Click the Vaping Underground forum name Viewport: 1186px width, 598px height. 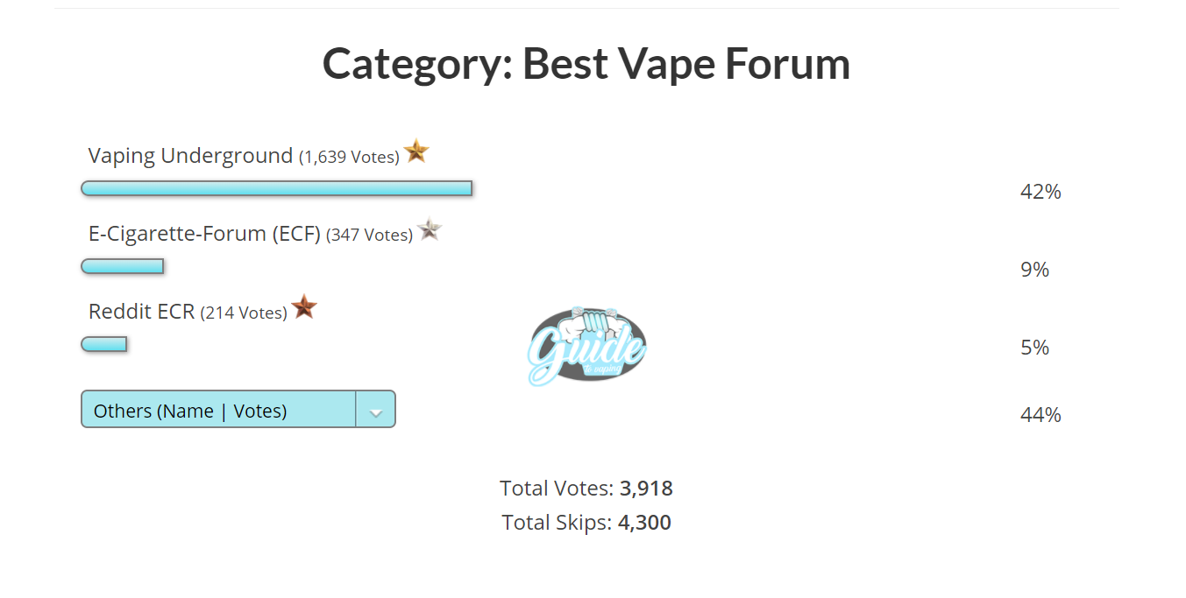point(190,156)
